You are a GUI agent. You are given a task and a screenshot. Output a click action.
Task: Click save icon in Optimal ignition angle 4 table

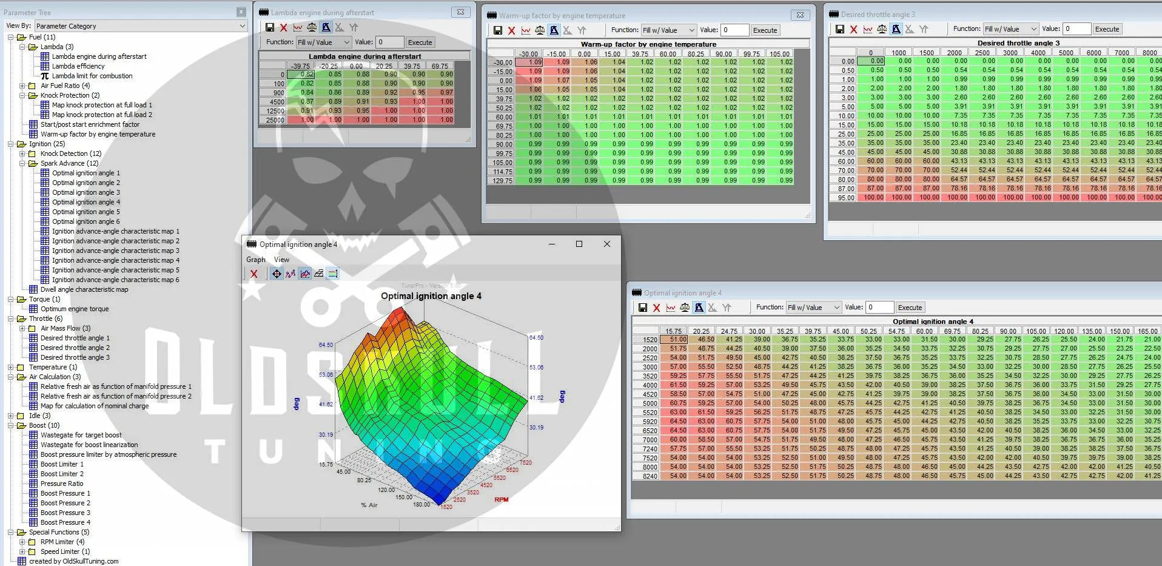(643, 308)
